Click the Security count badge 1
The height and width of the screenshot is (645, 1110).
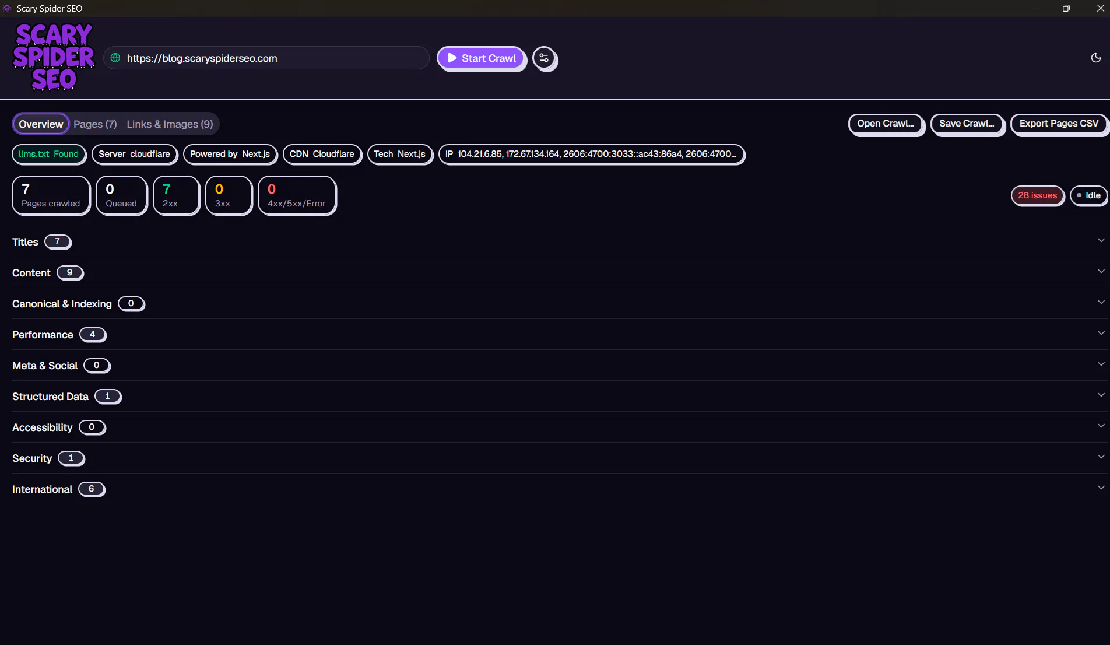click(71, 458)
